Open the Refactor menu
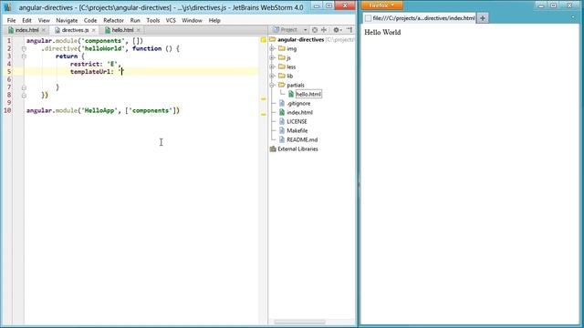 [x=113, y=20]
